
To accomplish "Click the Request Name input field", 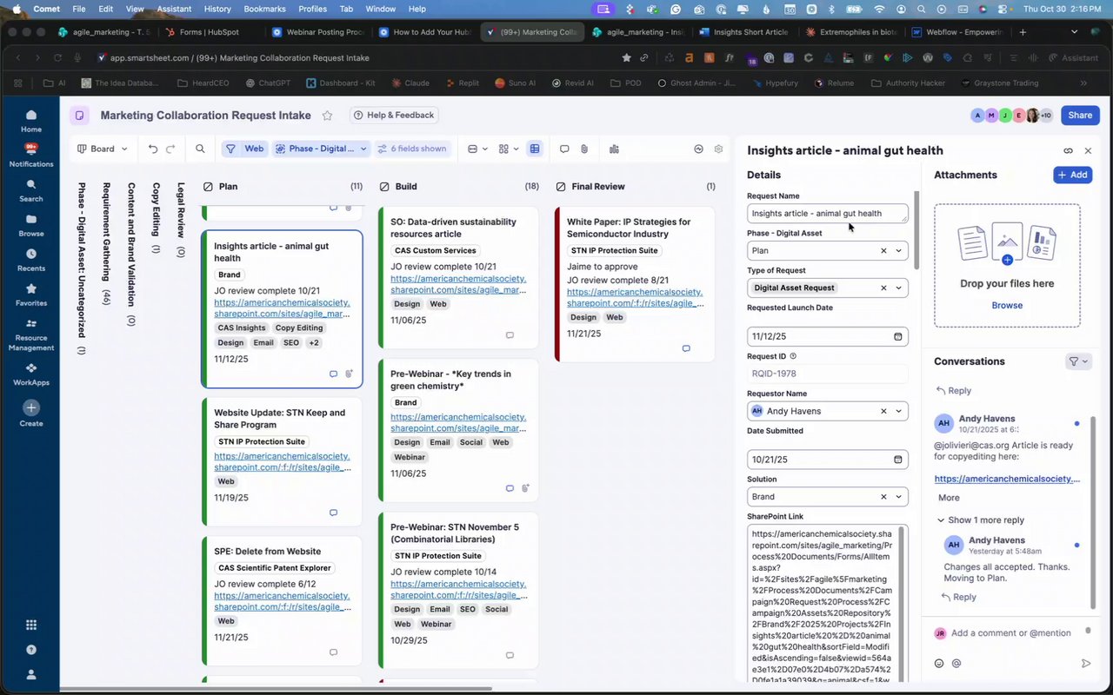I will [827, 213].
